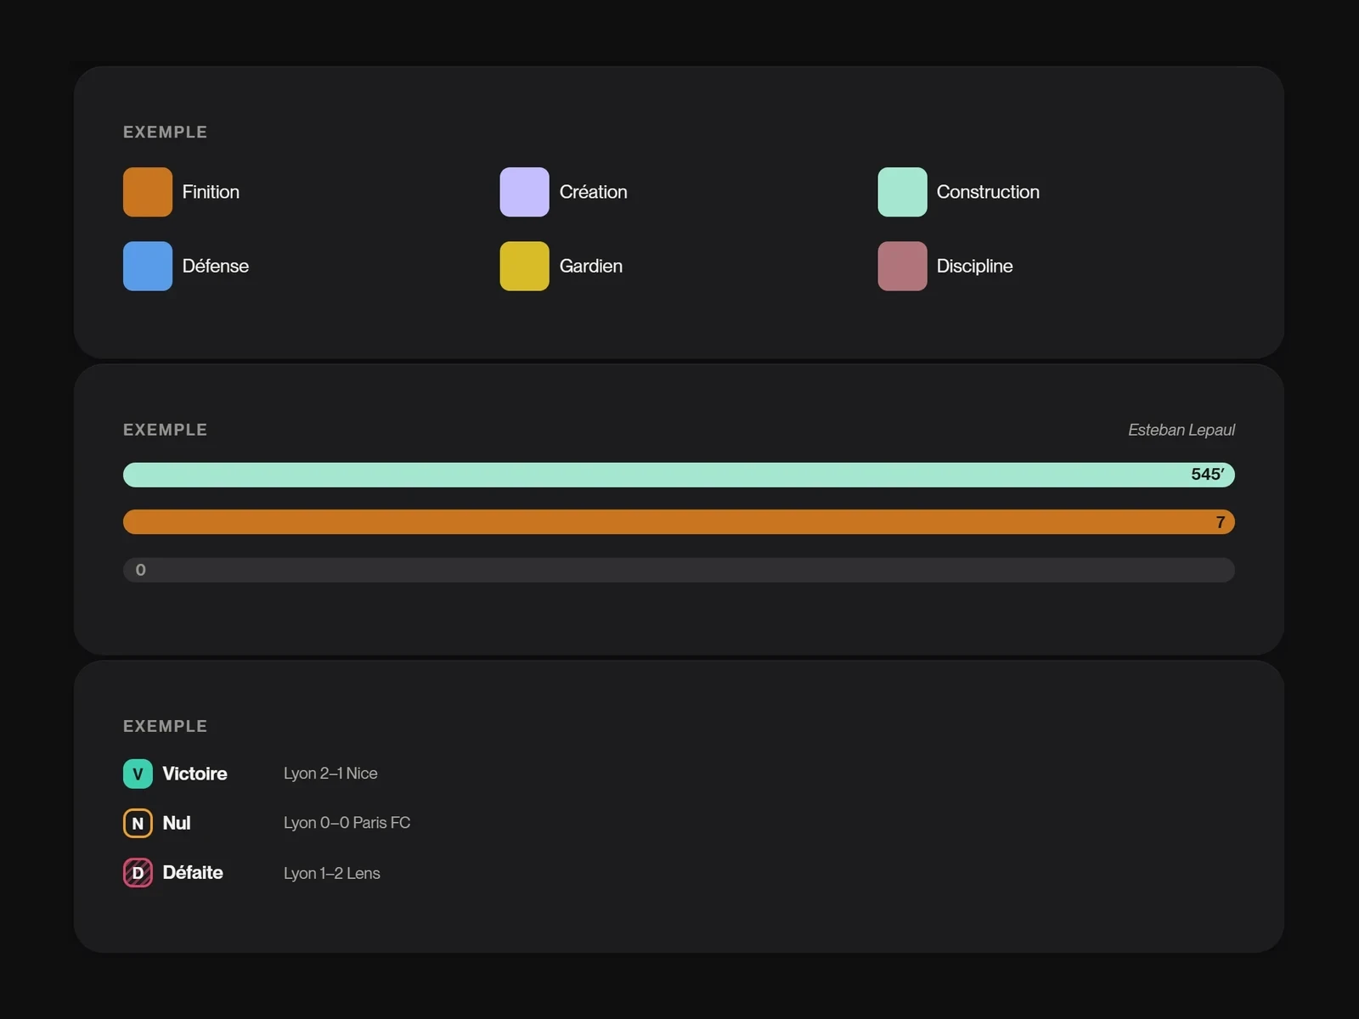Click the Gardien label
This screenshot has width=1359, height=1019.
coord(590,266)
